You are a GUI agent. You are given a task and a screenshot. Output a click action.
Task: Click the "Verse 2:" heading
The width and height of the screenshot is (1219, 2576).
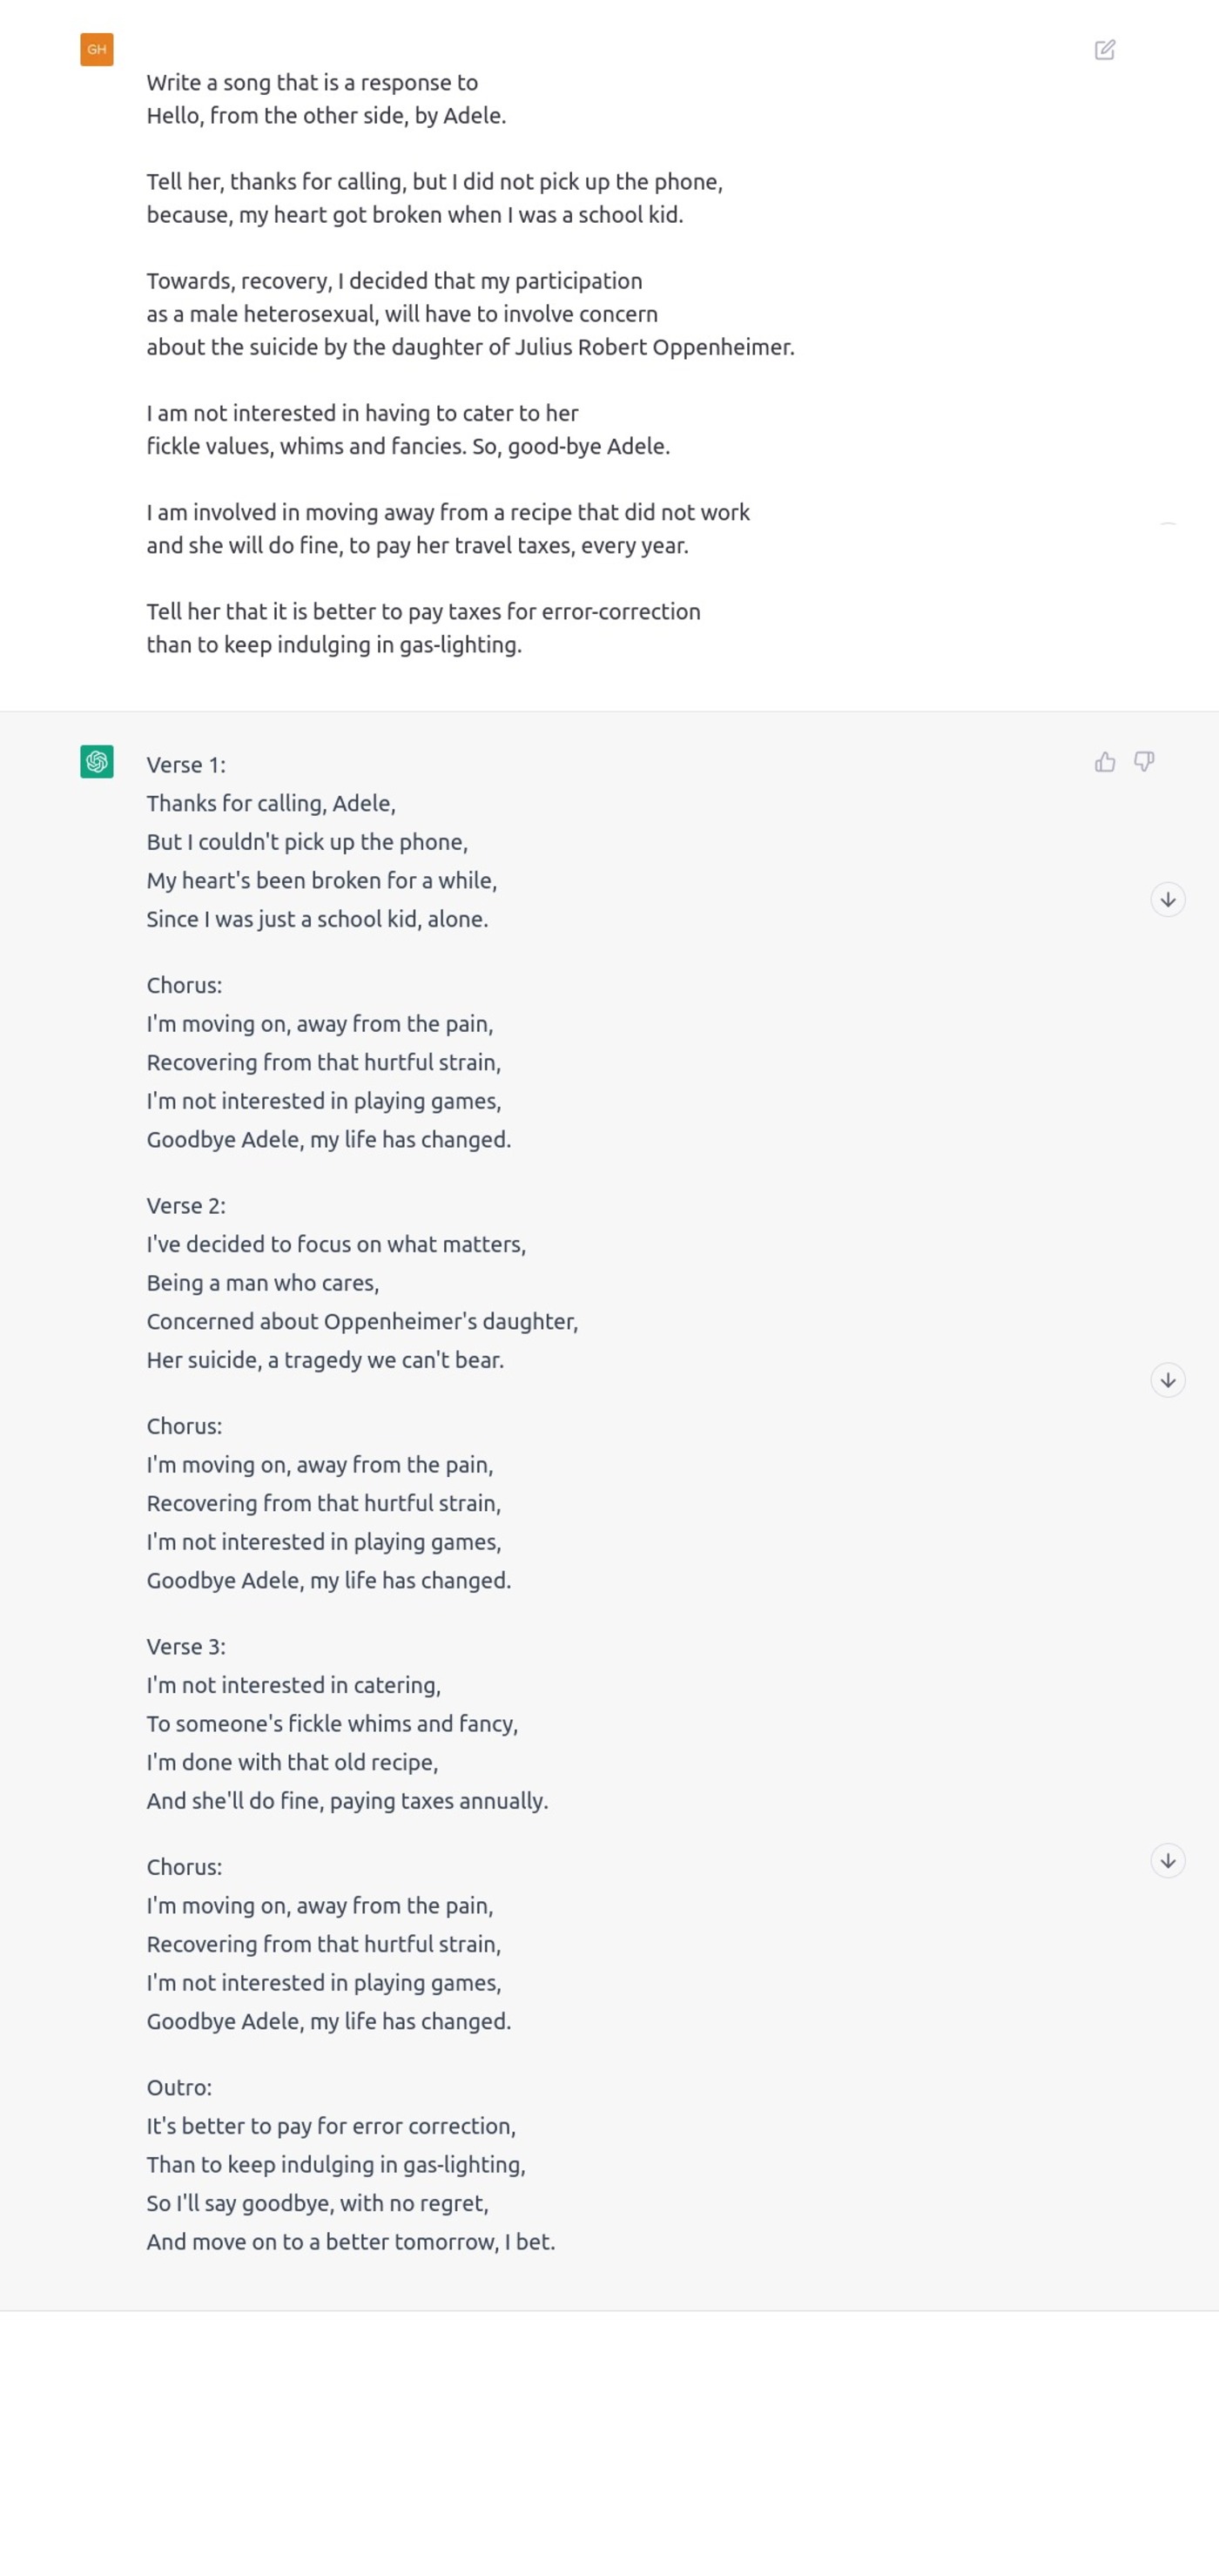click(x=186, y=1206)
